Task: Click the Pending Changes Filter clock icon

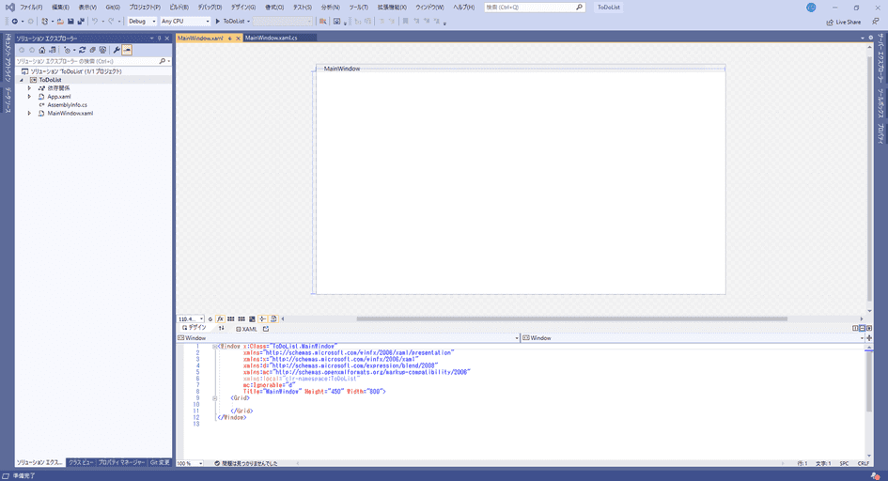Action: (x=67, y=50)
